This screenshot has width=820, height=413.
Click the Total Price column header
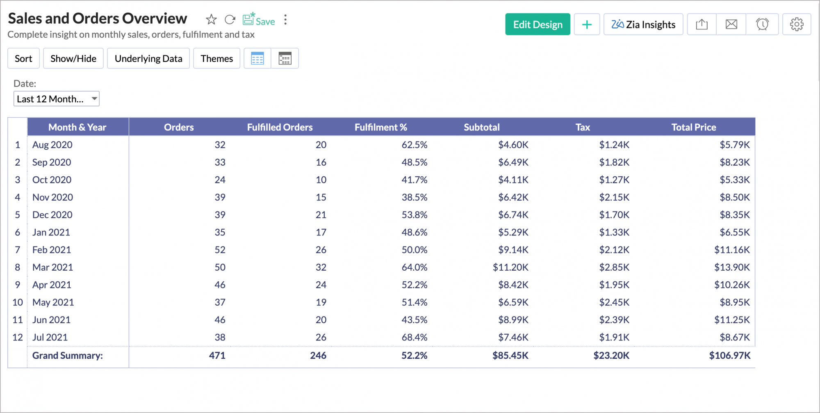[x=693, y=127]
